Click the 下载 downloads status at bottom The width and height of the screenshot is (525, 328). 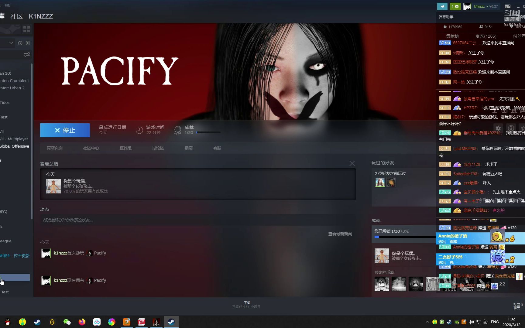pyautogui.click(x=246, y=305)
